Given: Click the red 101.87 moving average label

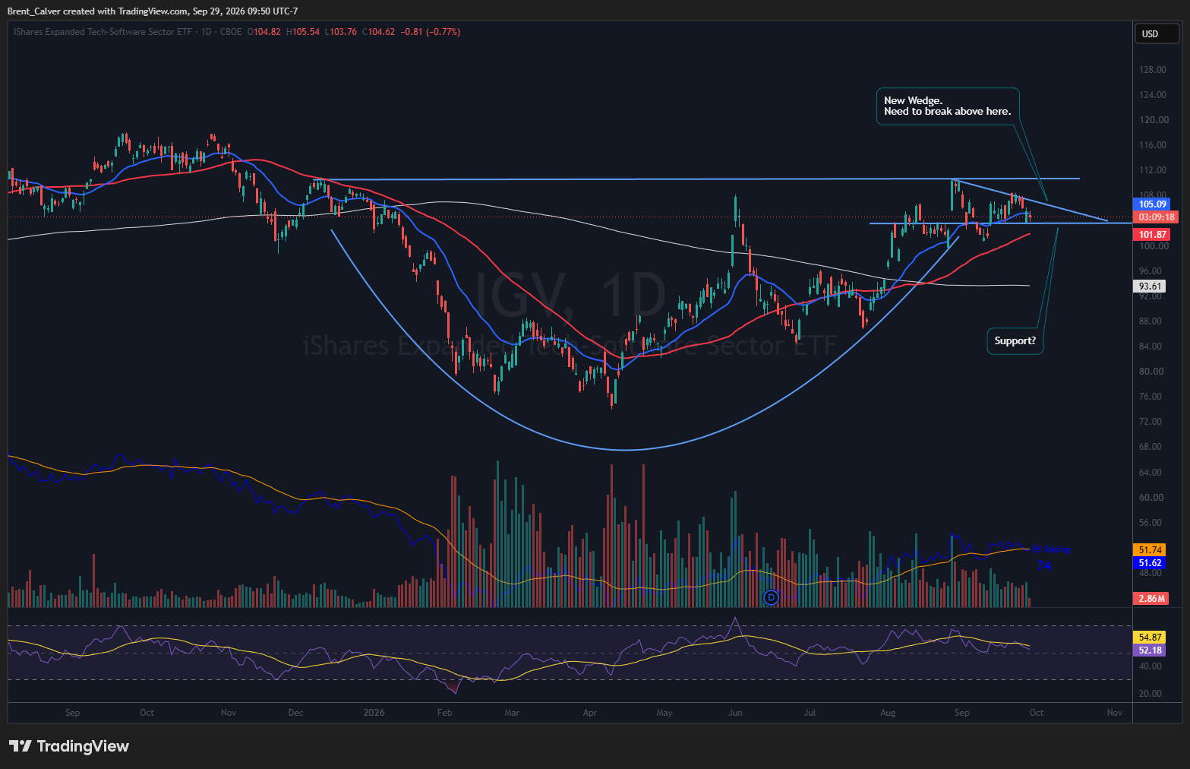Looking at the screenshot, I should point(1153,235).
